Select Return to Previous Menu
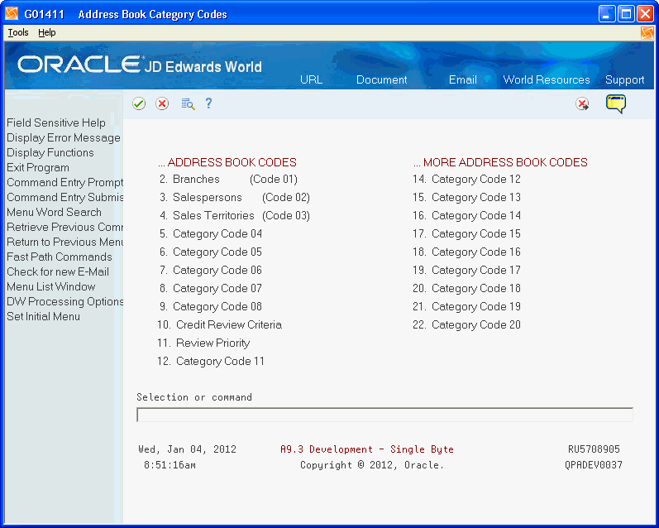This screenshot has height=528, width=659. [64, 242]
